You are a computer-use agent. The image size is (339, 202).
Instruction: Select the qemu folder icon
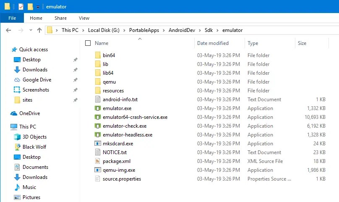click(x=98, y=82)
